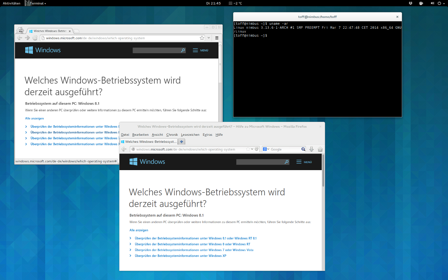Image resolution: width=448 pixels, height=280 pixels.
Task: Open Firefox's Datei menu
Action: [125, 135]
